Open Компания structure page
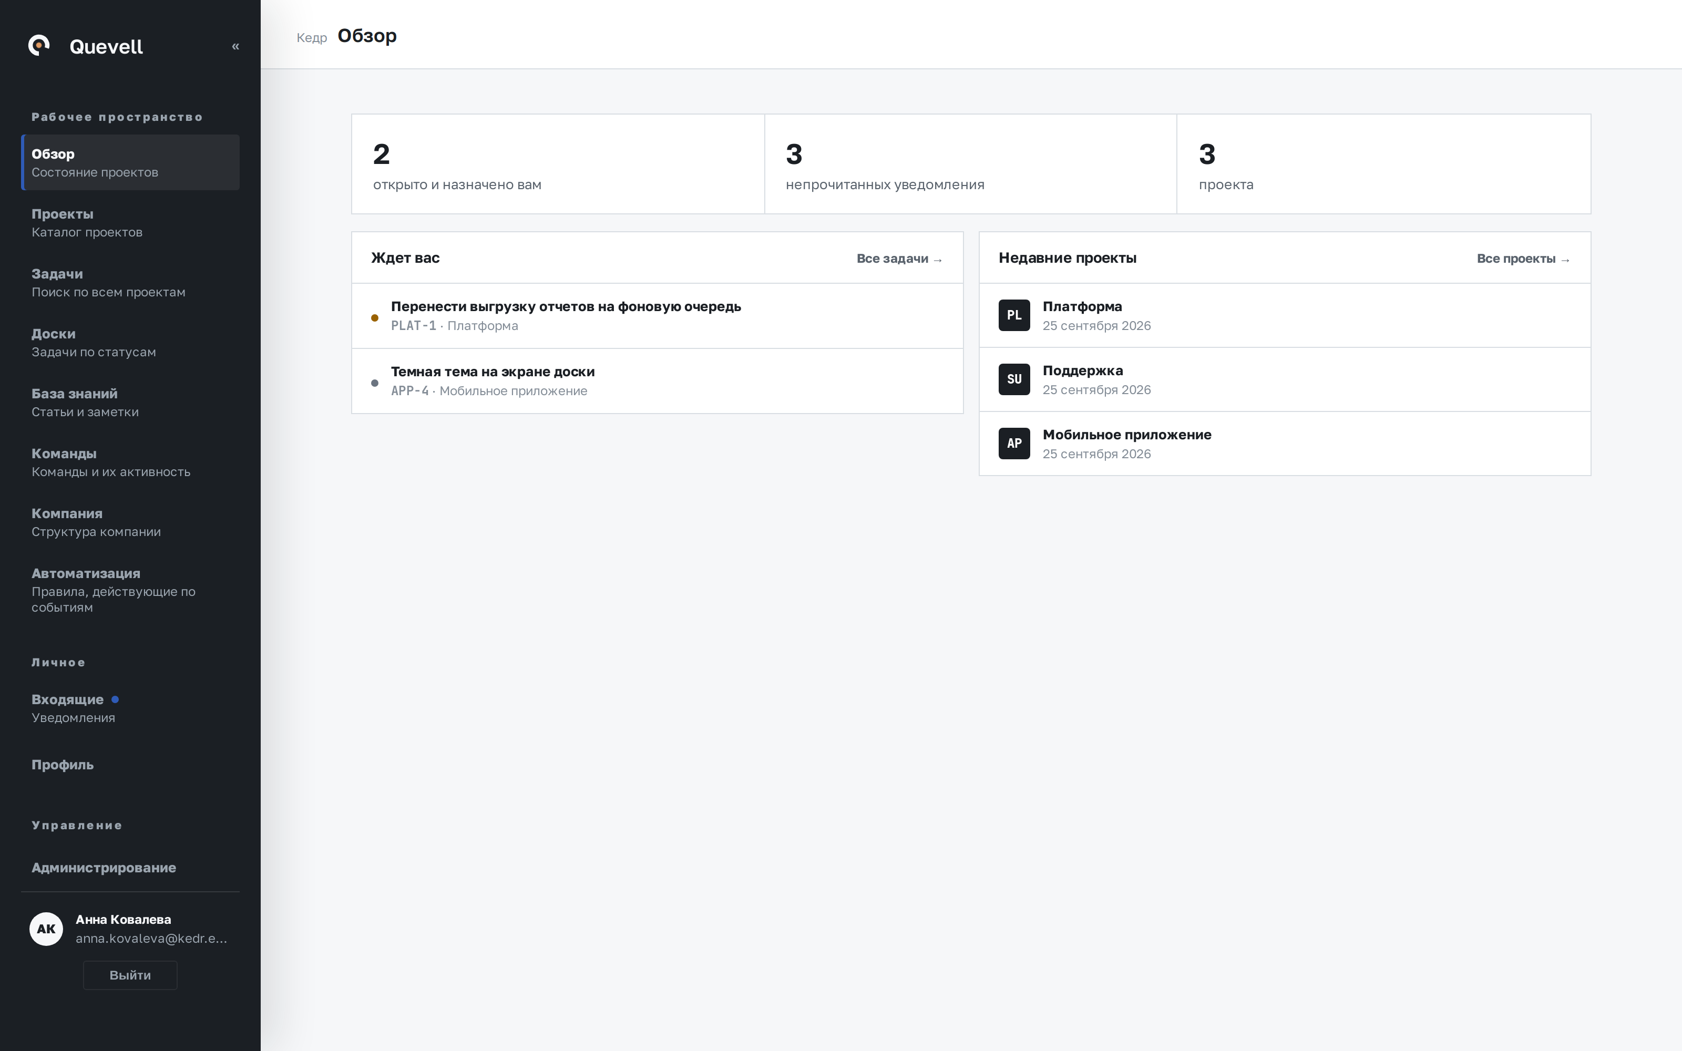Screen dimensions: 1682x1051 point(131,521)
